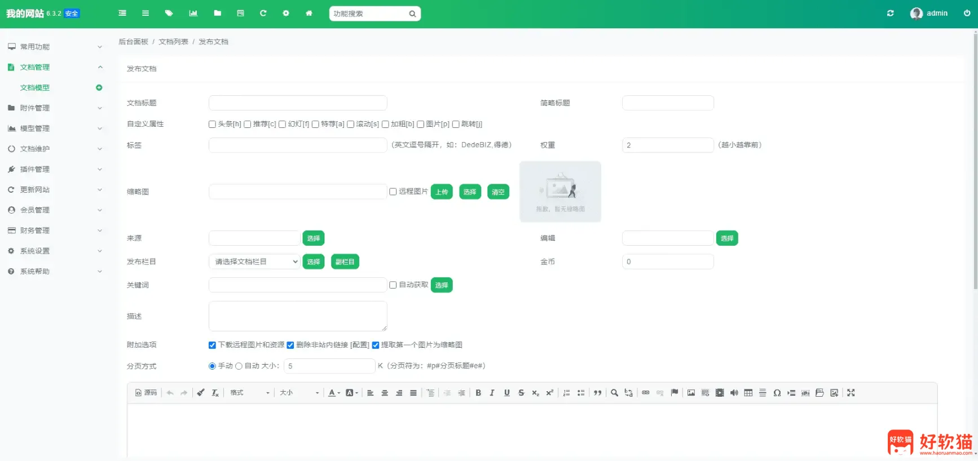Click the refresh icon beside admin avatar

pos(890,14)
